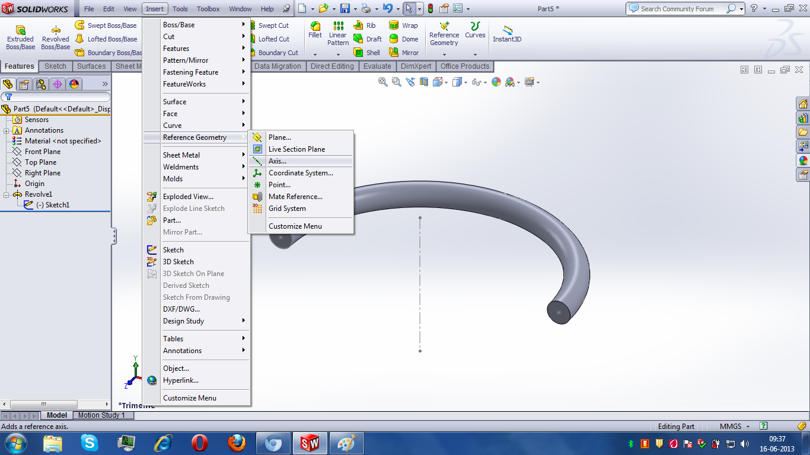Choose the Lofted Cut tool

[x=269, y=39]
